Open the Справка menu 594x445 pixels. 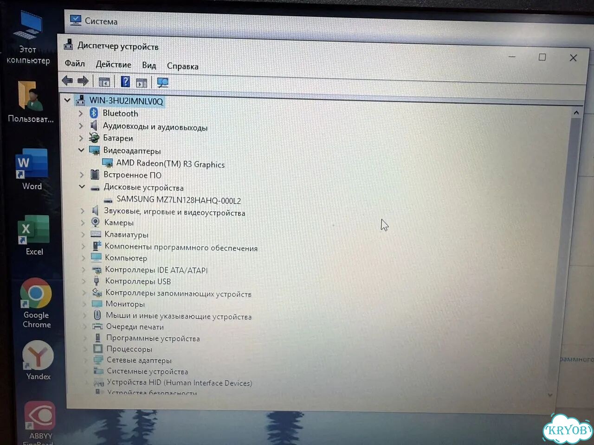point(182,66)
